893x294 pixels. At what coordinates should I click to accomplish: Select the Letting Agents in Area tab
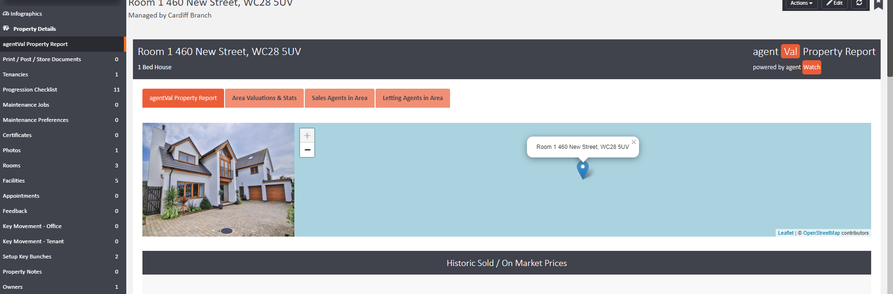[x=413, y=98]
